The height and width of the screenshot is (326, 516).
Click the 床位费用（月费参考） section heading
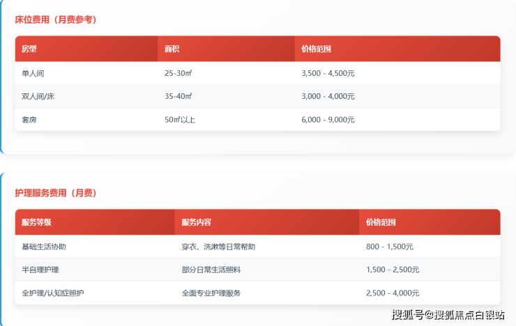pos(56,20)
